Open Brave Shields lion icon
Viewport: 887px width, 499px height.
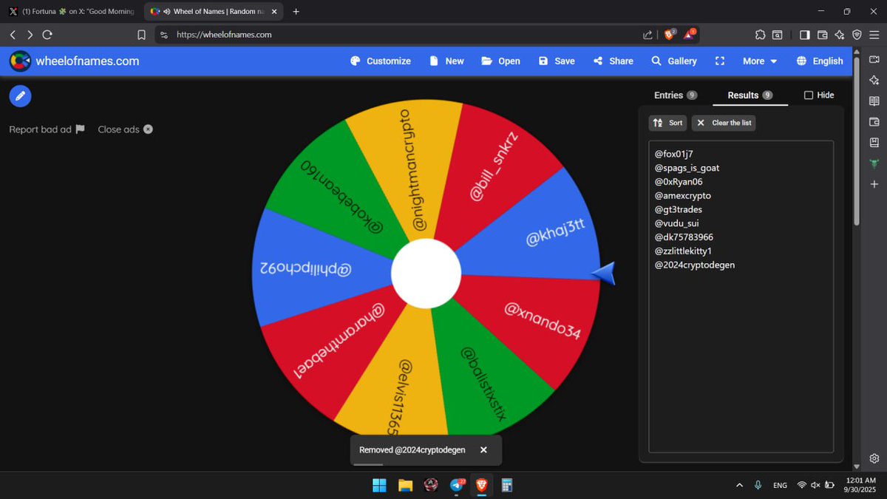pos(670,34)
